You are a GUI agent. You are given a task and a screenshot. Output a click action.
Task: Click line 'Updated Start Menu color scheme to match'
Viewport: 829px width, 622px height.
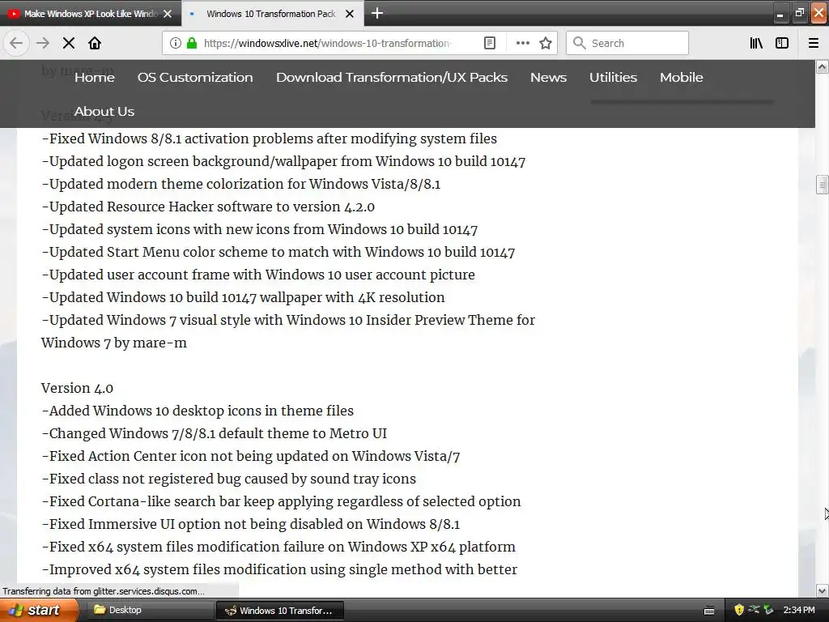[x=278, y=253]
